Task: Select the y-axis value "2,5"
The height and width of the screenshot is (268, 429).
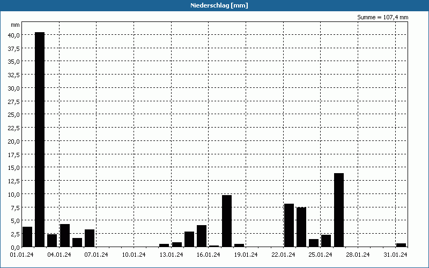Action: tap(15, 234)
